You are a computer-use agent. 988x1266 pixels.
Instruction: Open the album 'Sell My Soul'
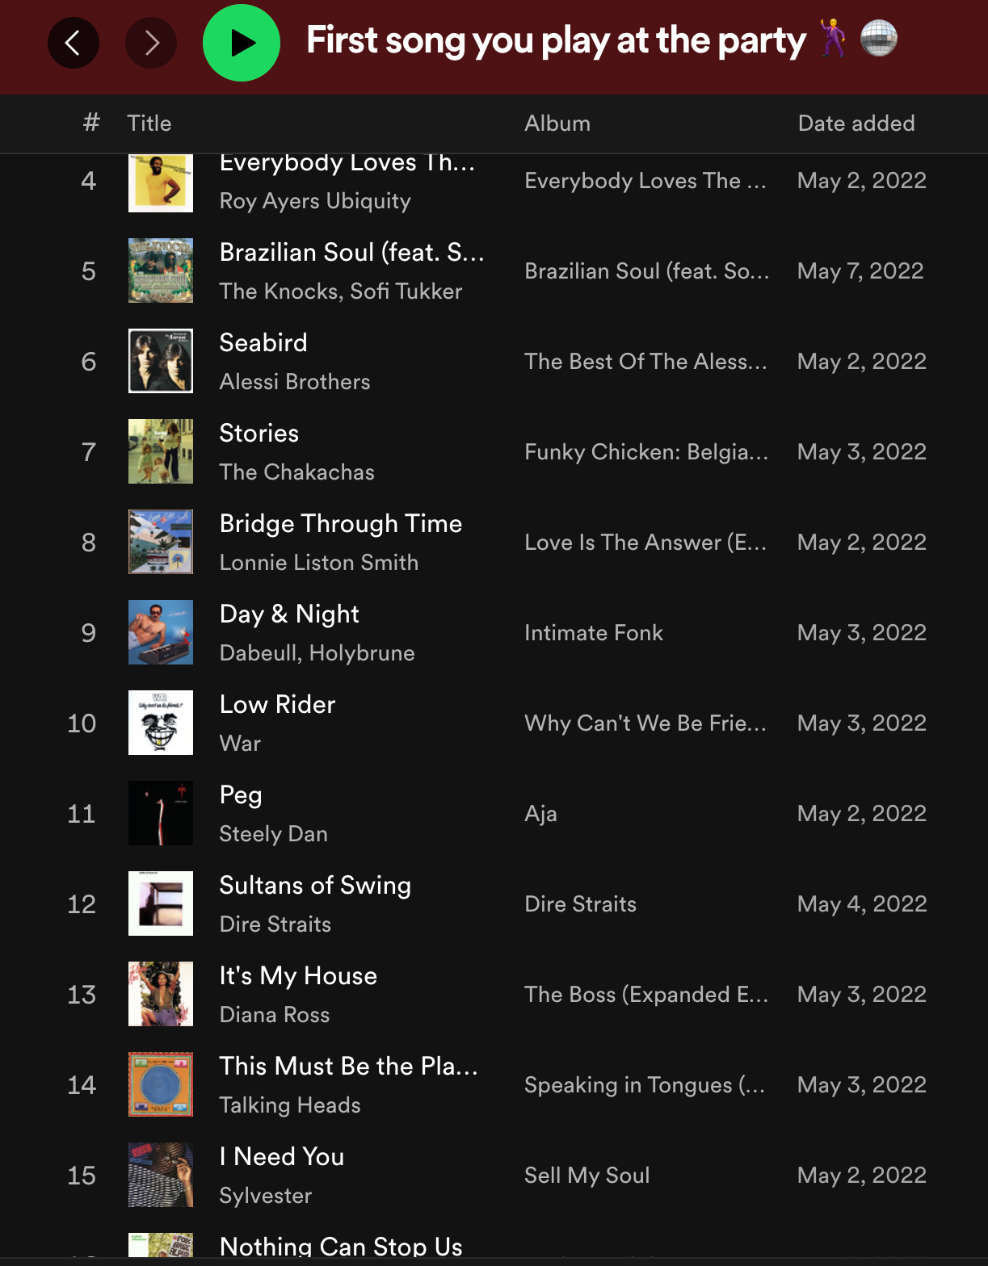click(x=586, y=1176)
